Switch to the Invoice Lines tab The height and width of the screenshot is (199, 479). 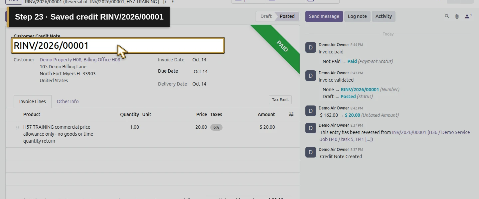pyautogui.click(x=33, y=101)
